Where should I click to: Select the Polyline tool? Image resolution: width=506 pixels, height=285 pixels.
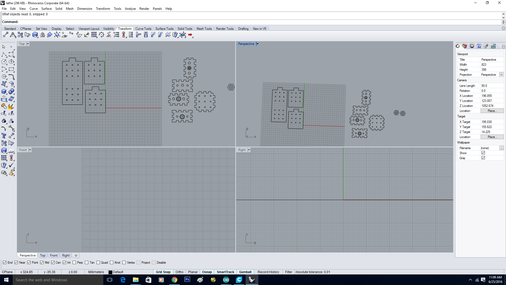4,55
